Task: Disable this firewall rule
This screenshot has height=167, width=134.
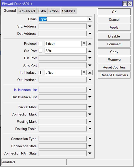Action: [114, 36]
